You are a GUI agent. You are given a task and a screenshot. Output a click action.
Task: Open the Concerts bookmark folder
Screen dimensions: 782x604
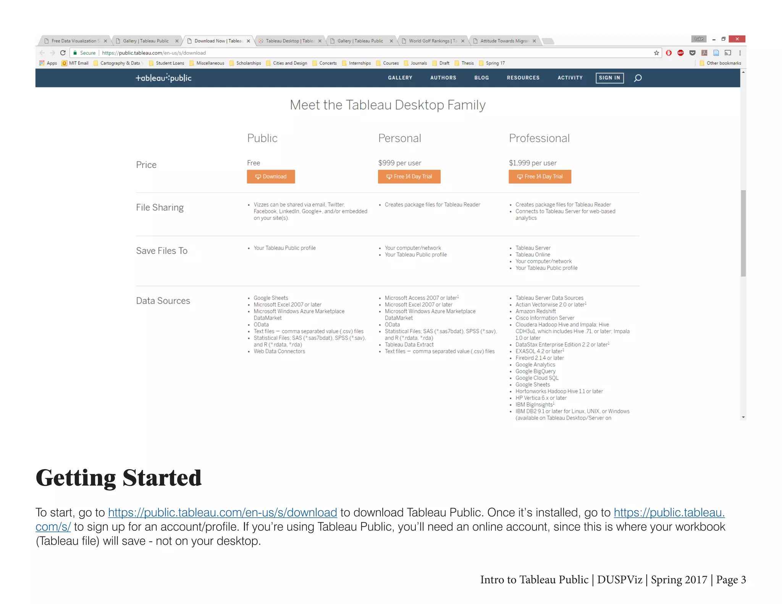click(x=325, y=63)
